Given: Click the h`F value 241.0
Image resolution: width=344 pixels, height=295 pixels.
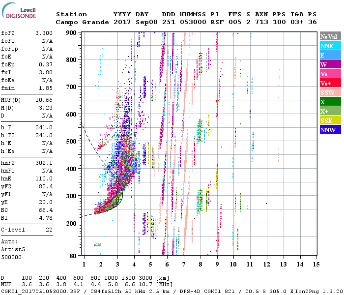Looking at the screenshot, I should tap(44, 127).
